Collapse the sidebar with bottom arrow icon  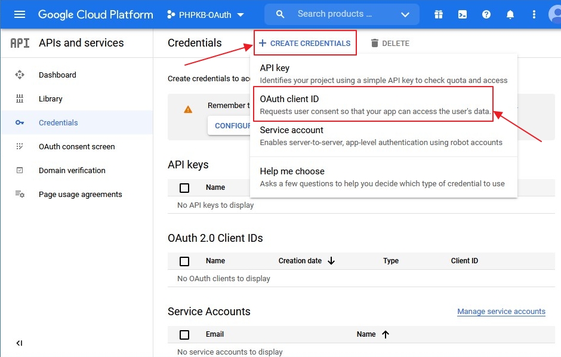19,343
